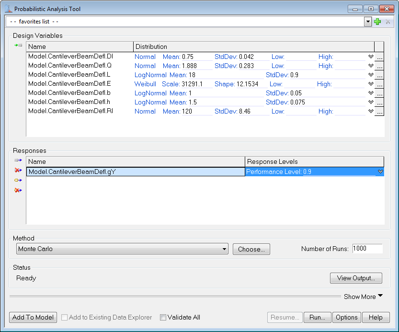The height and width of the screenshot is (332, 399).
Task: Click the grey X delete-favorite icon
Action: [388, 22]
